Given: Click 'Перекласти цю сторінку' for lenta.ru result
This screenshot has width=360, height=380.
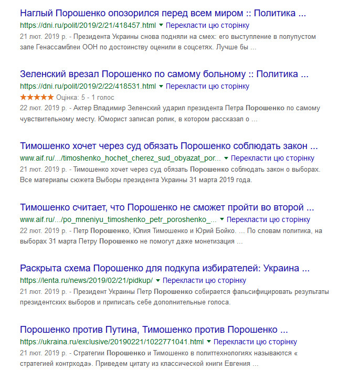Looking at the screenshot, I should click(204, 280).
